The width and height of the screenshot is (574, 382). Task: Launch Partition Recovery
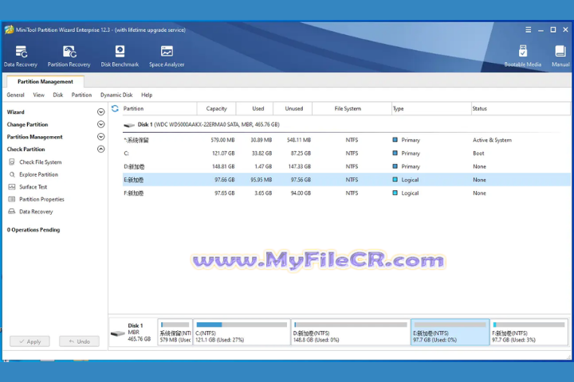[x=69, y=57]
